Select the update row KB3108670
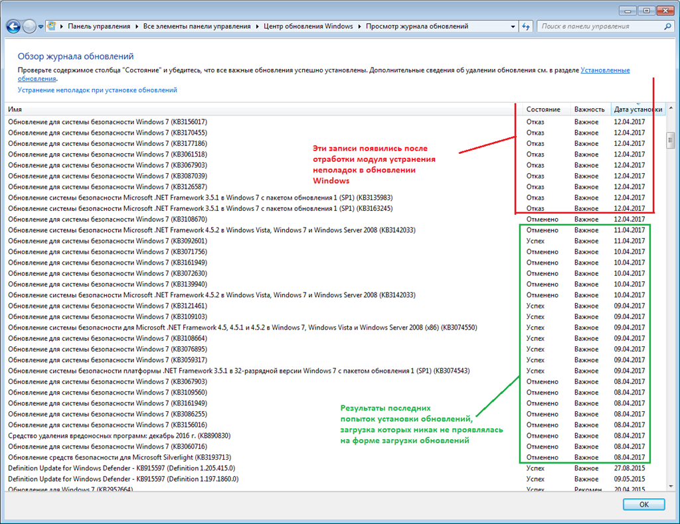Screen dimensions: 680x524 [x=335, y=220]
